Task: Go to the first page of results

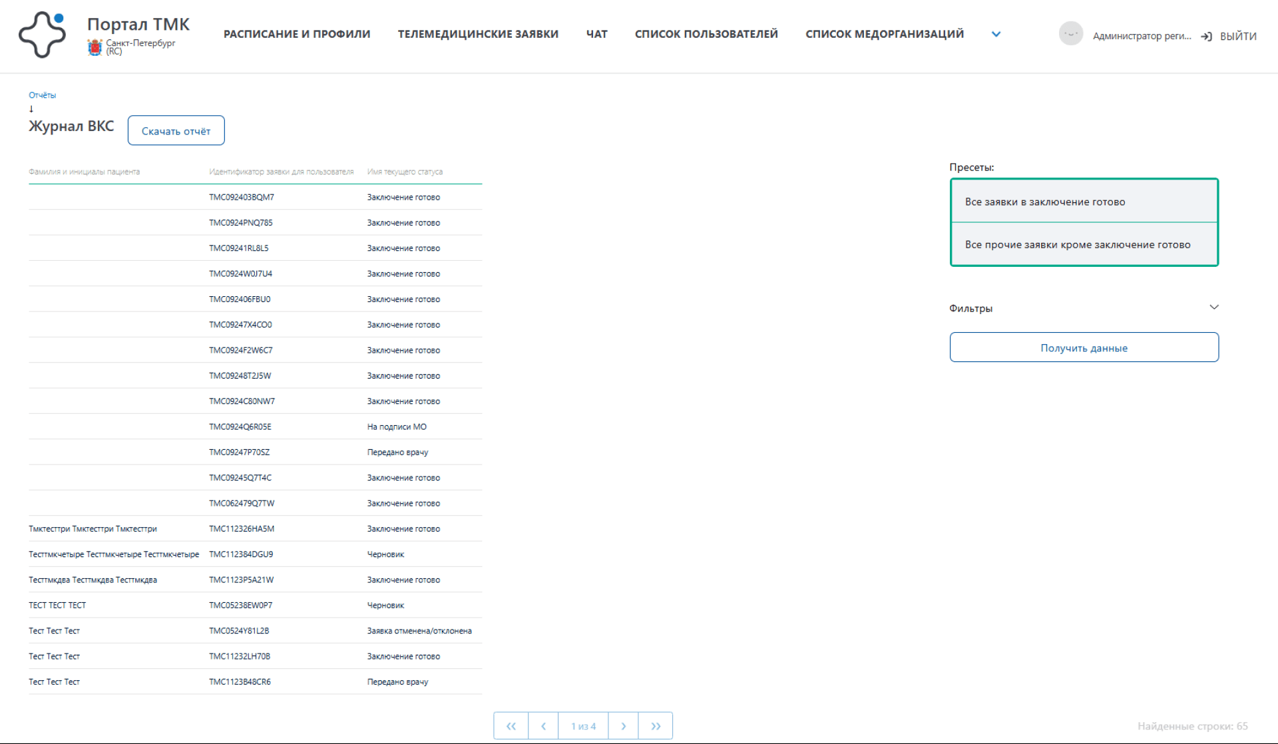Action: [511, 725]
